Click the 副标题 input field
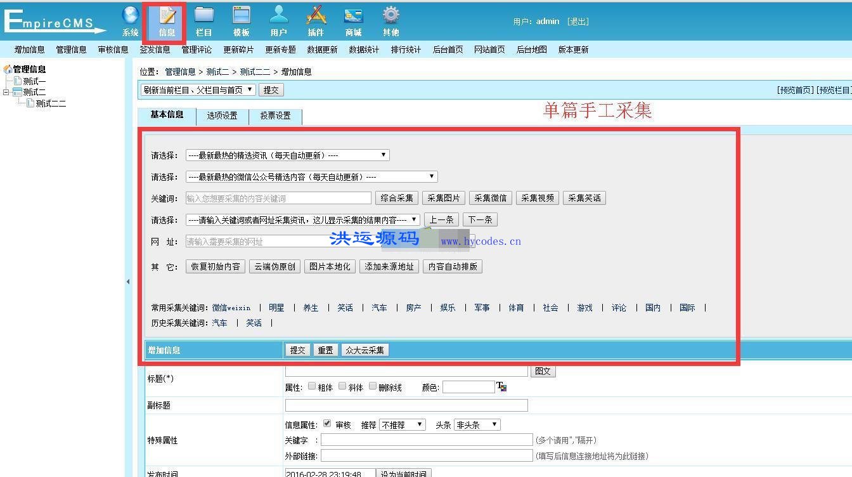This screenshot has height=477, width=852. pos(406,405)
